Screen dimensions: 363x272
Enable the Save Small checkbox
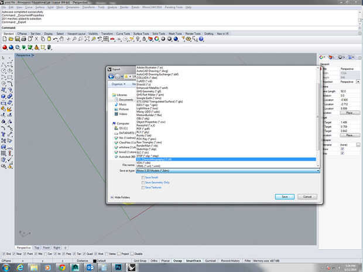pos(143,177)
